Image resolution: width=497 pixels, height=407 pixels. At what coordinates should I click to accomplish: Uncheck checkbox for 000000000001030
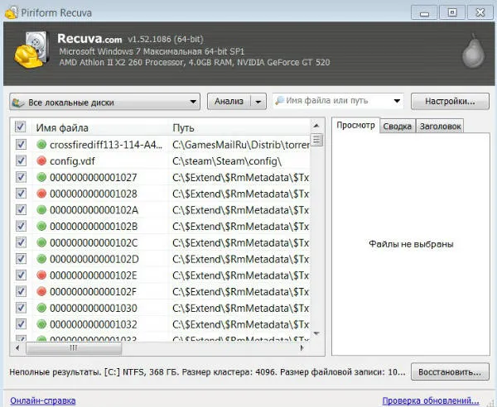pyautogui.click(x=21, y=308)
